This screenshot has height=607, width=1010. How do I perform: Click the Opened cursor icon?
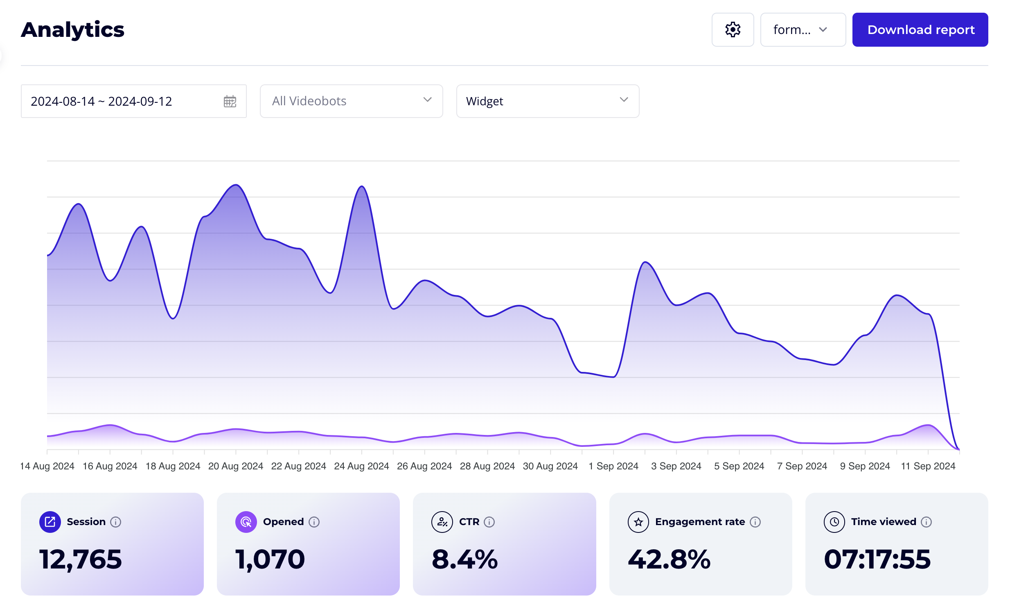point(246,521)
